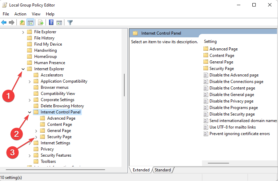Viewport: 278px width, 181px height.
Task: Expand the General Page tree node
Action: click(x=36, y=131)
